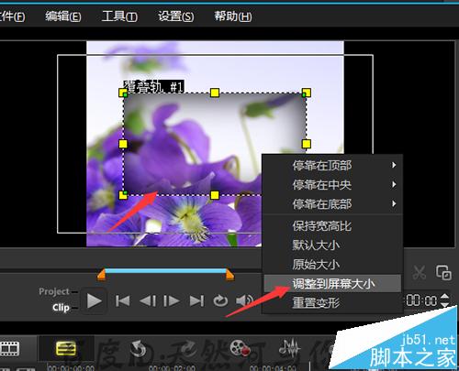
Task: Choose 默认大小 from the context menu
Action: (x=332, y=246)
